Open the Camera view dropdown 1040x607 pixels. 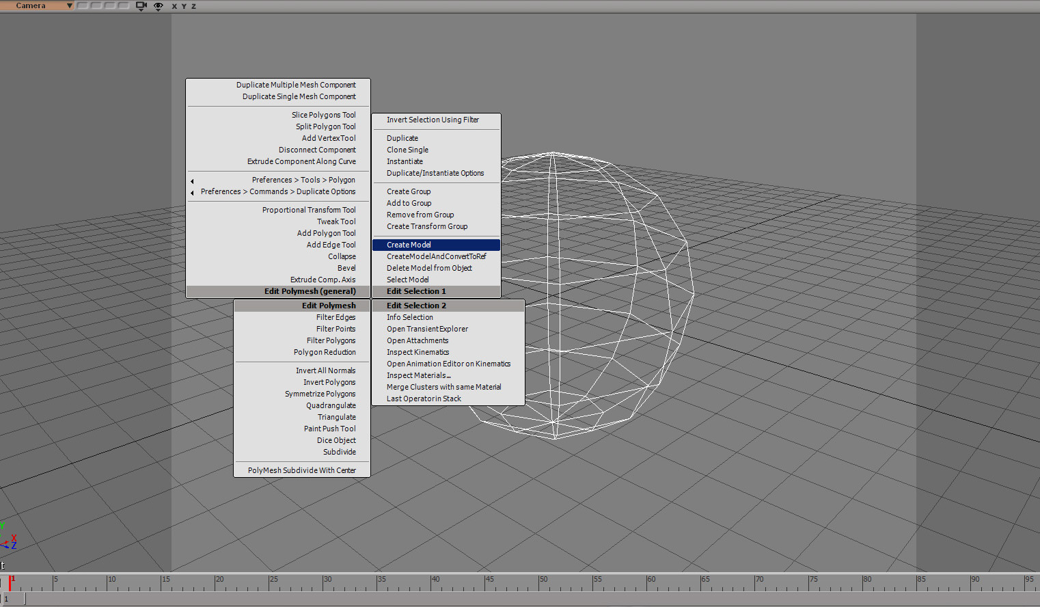point(37,5)
